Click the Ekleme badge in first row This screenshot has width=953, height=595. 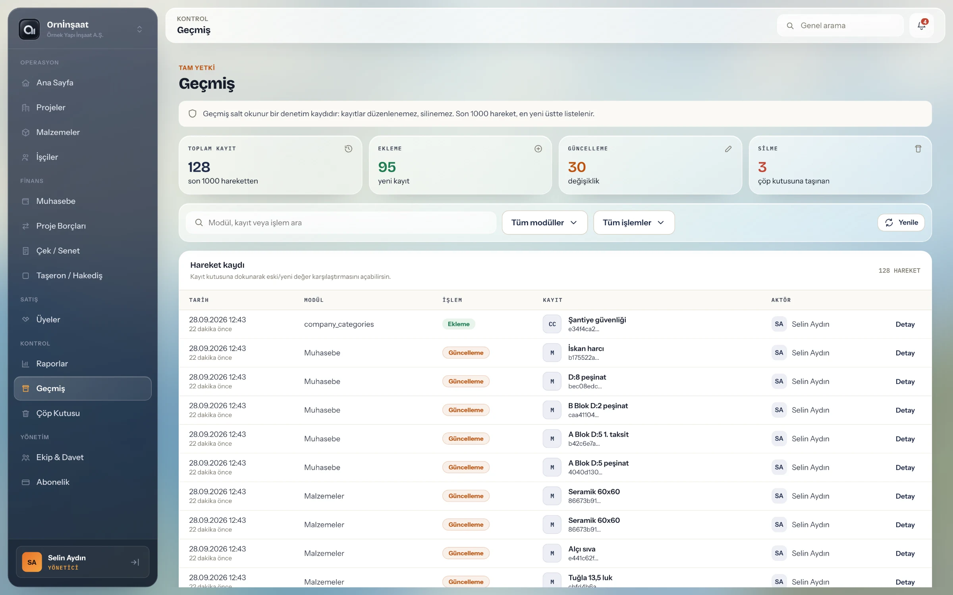pyautogui.click(x=459, y=324)
